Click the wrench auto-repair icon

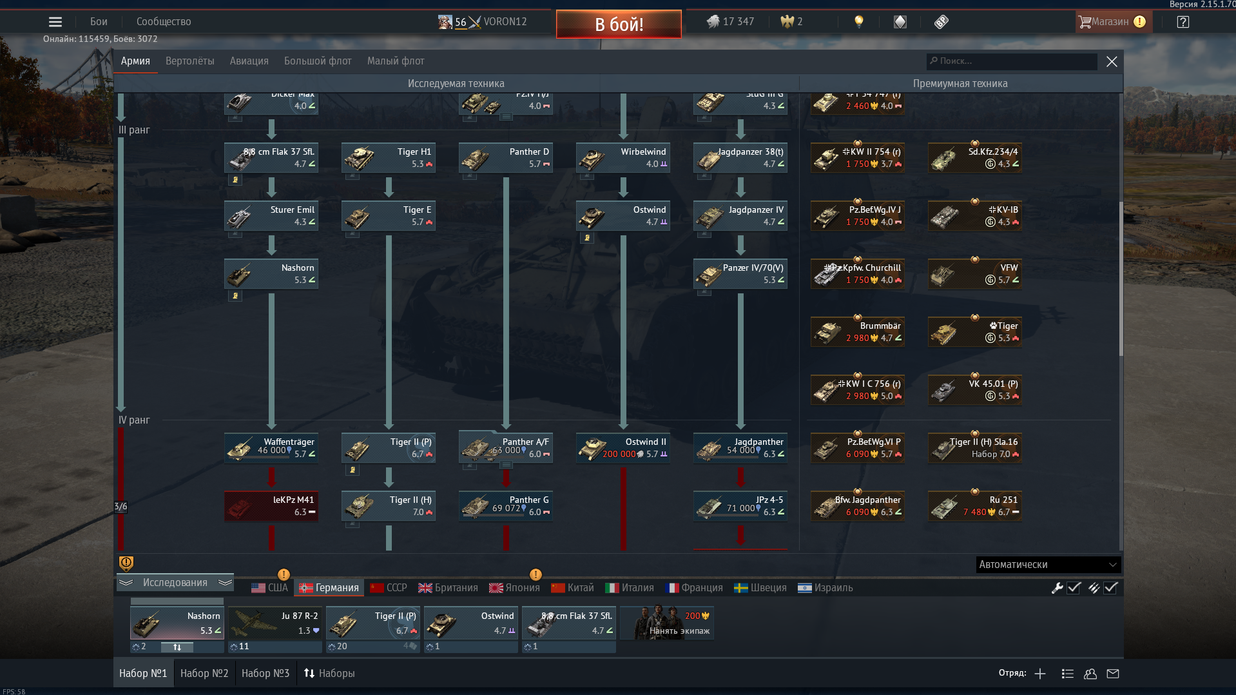coord(1057,588)
